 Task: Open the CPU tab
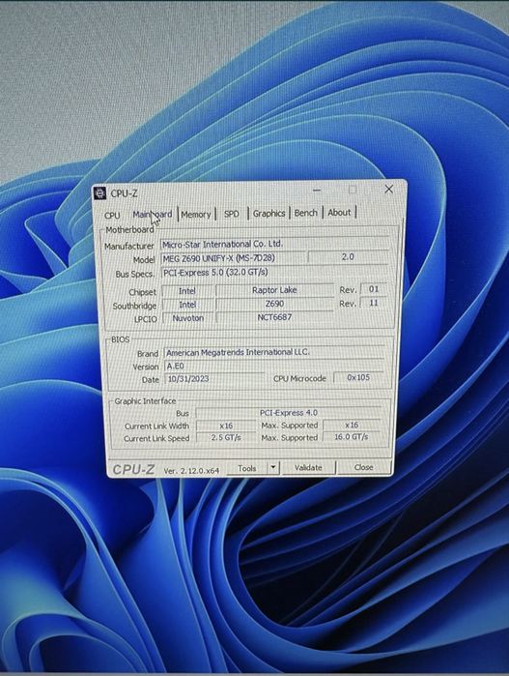[112, 215]
